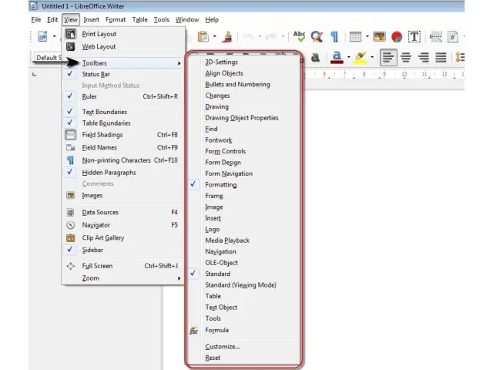Open the Highlighting color dropdown arrow
This screenshot has height=370, width=493.
coord(372,57)
